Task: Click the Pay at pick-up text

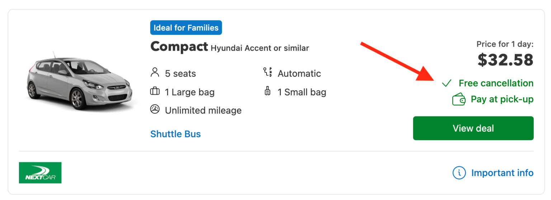Action: click(x=502, y=99)
